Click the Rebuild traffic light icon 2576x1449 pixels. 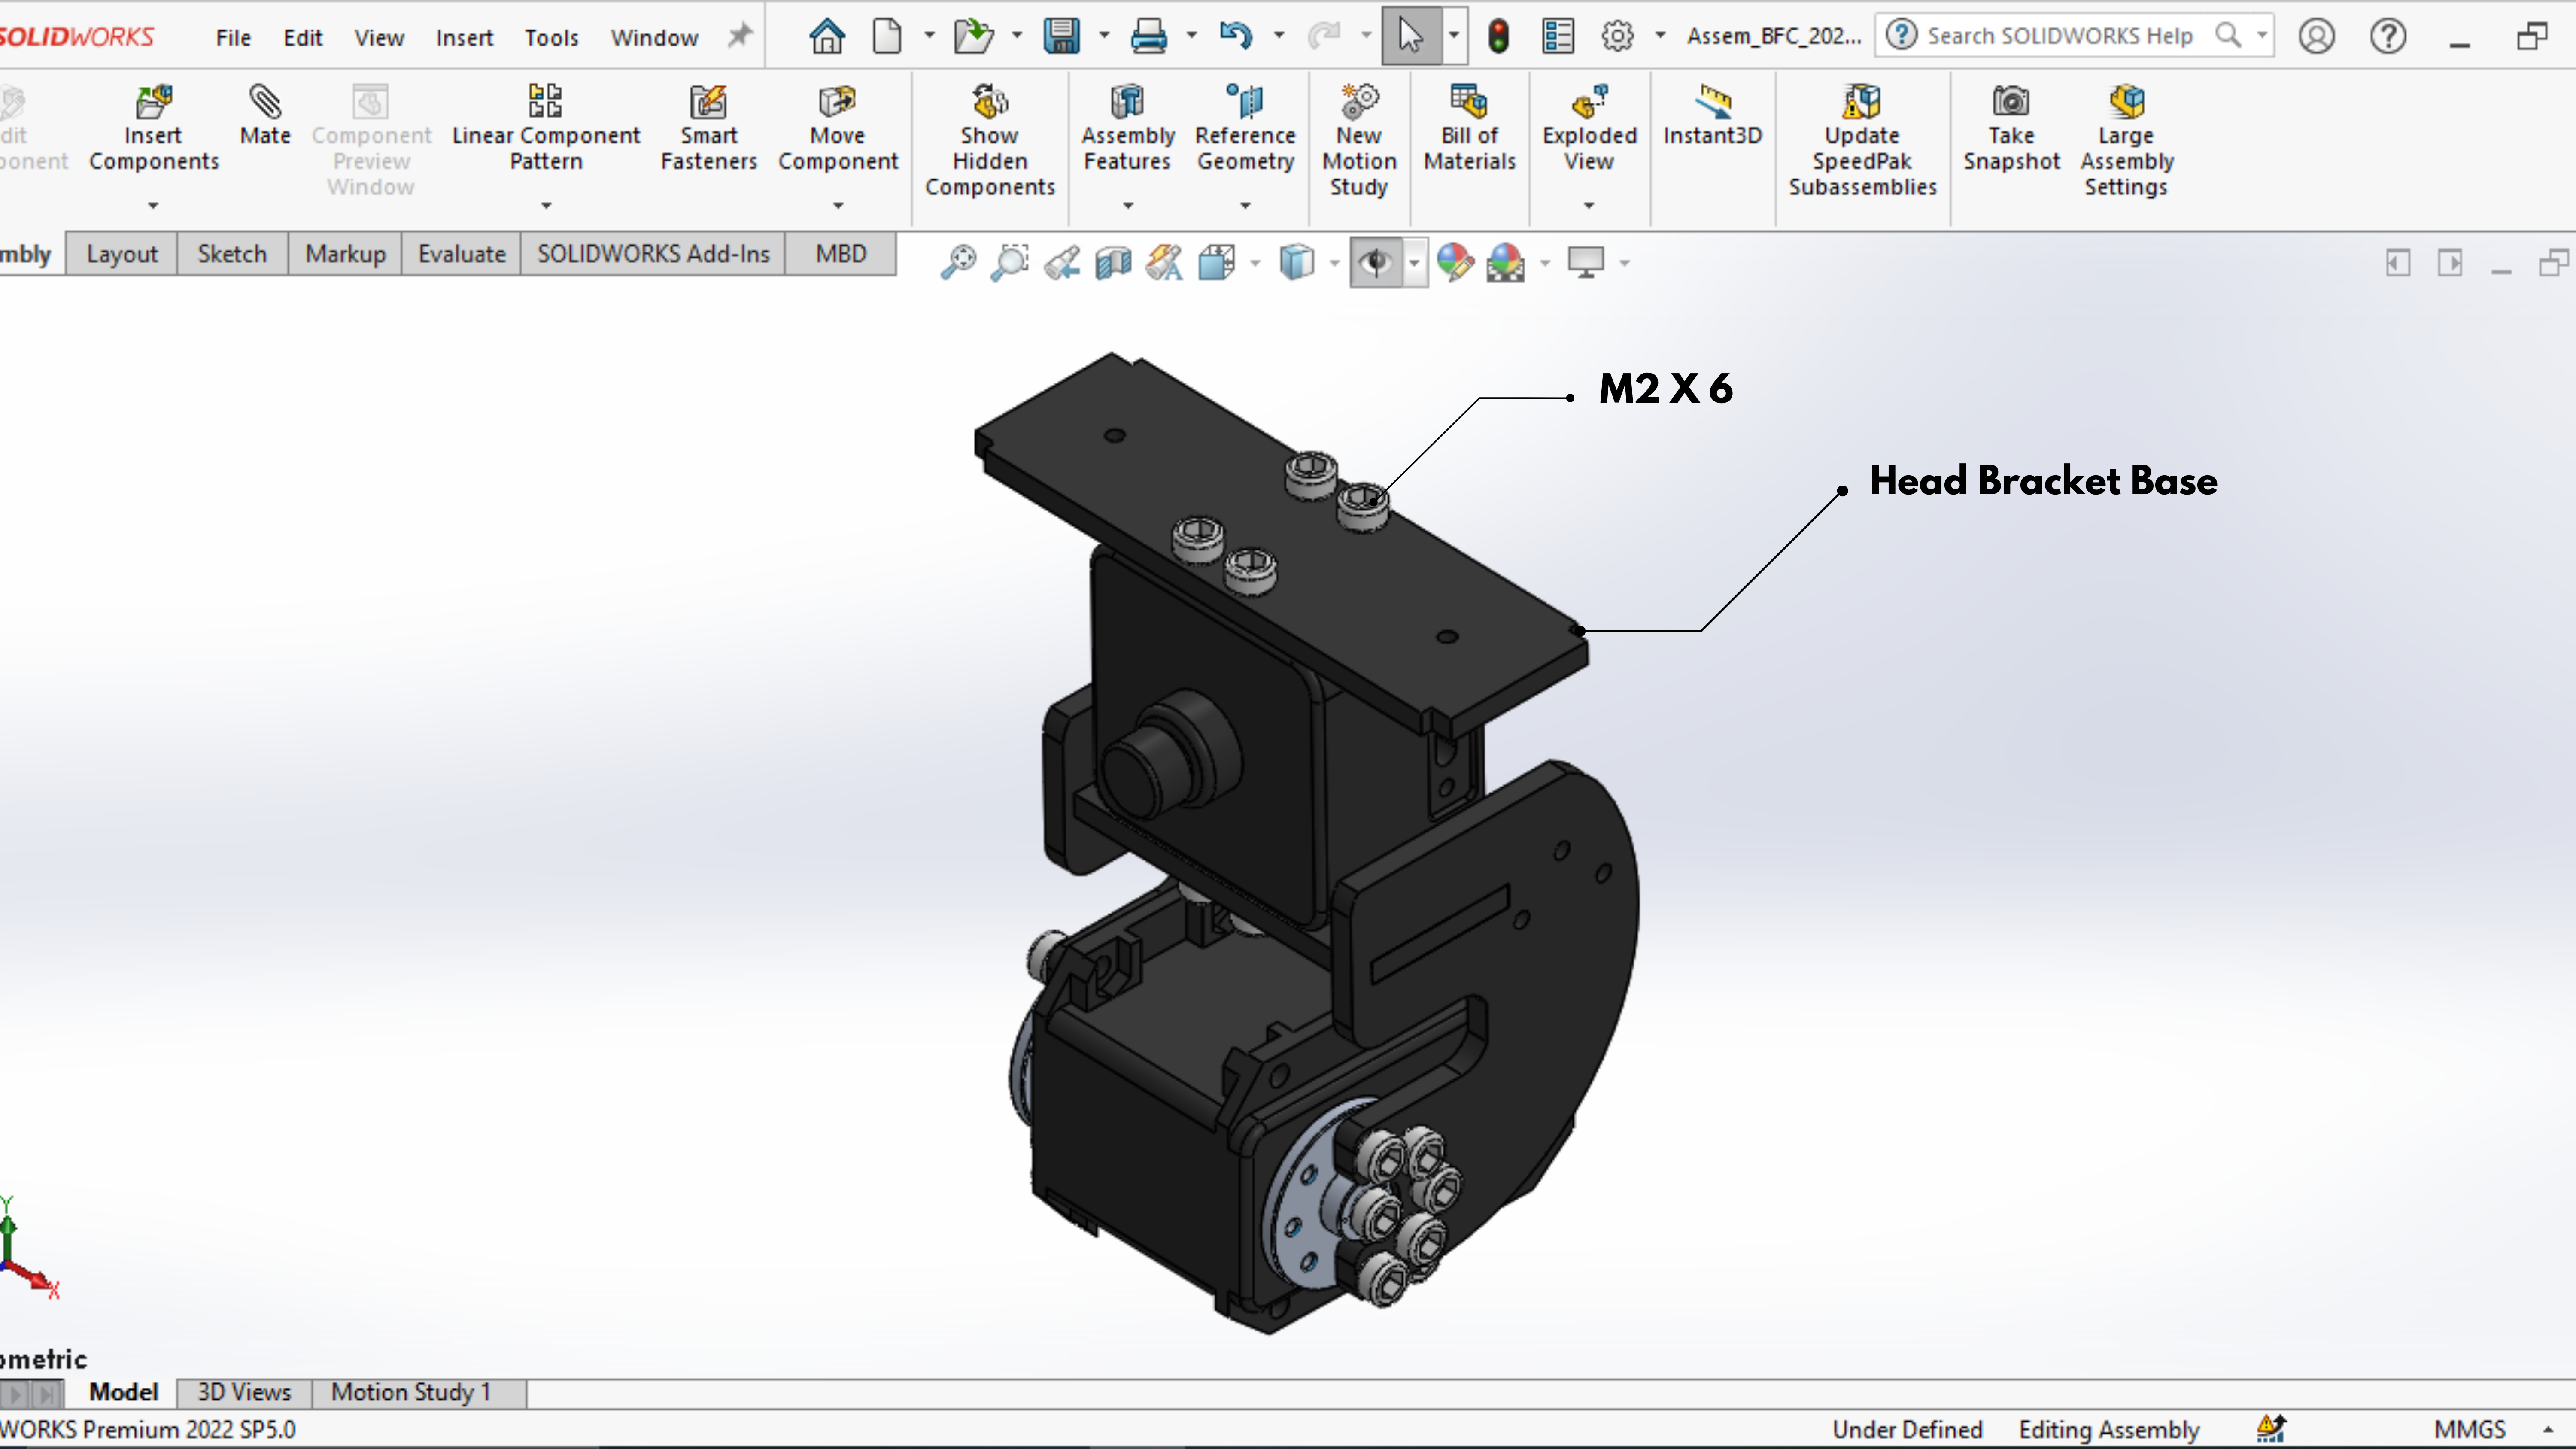pyautogui.click(x=1498, y=36)
